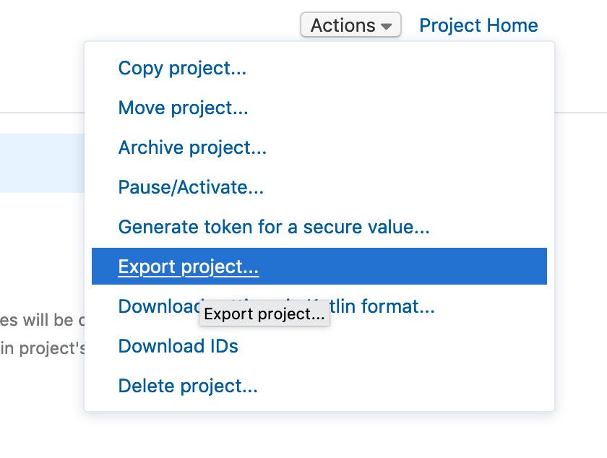The width and height of the screenshot is (607, 458).
Task: Go to Project Home link
Action: pyautogui.click(x=478, y=25)
